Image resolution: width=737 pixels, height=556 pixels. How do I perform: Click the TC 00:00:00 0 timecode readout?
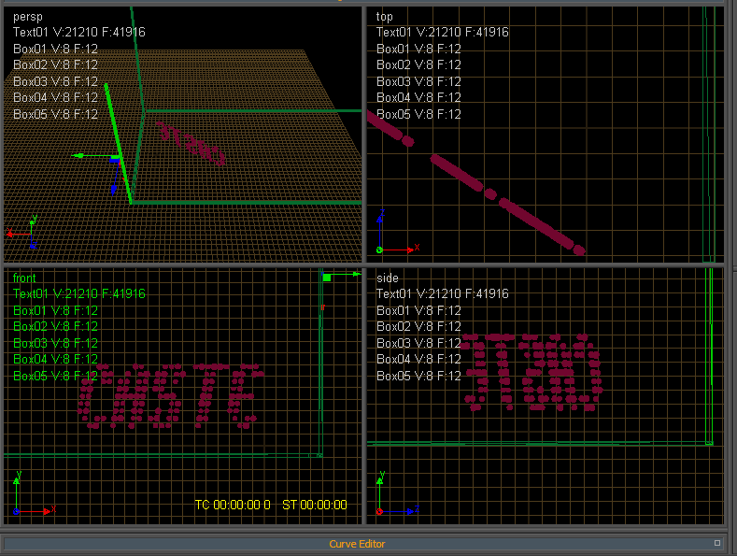tap(233, 505)
